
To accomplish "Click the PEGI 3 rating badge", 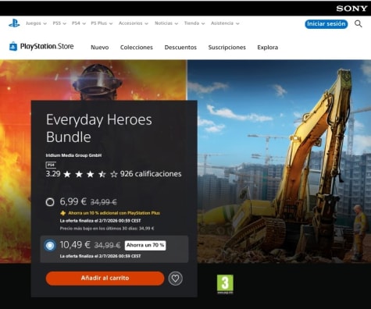I will coord(225,284).
